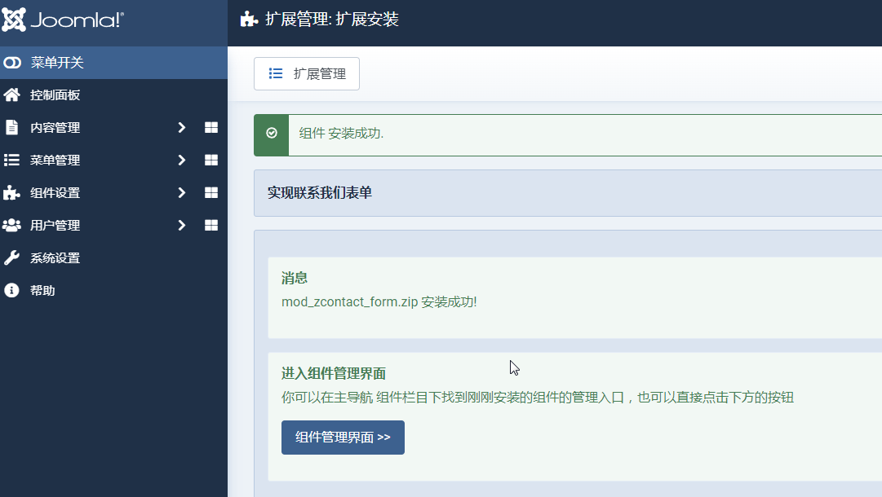
Task: Open the 内容管理 menu item
Action: [x=55, y=127]
